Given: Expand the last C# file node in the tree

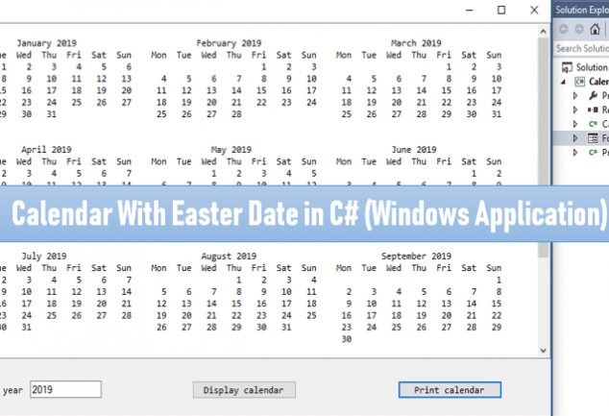Looking at the screenshot, I should [x=575, y=152].
